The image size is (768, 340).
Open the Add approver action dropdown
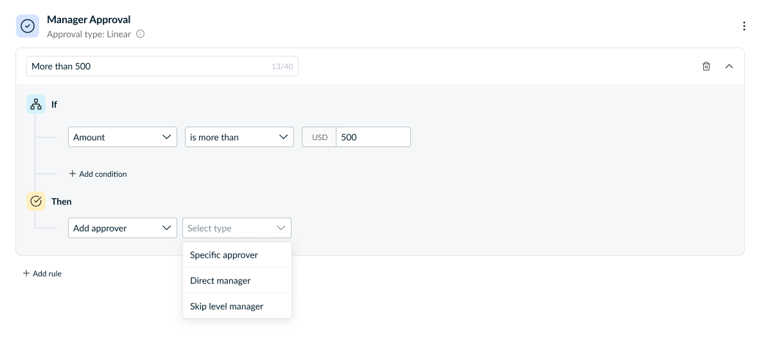pos(123,228)
